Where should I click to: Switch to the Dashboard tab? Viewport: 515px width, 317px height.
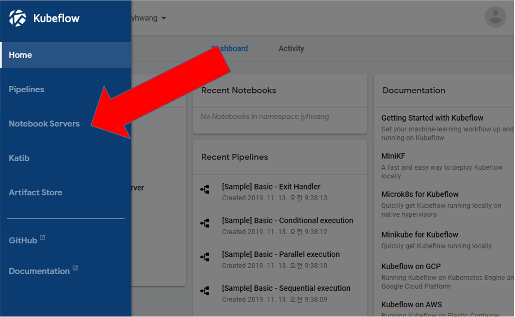click(229, 48)
